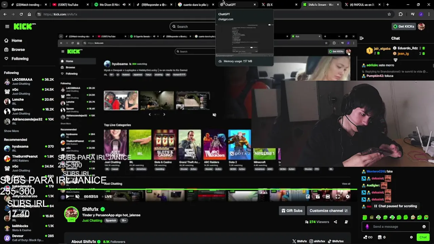Screen dimensions: 434x244
Task: Open Shifu1x profile avatar
Action: [x=71, y=214]
